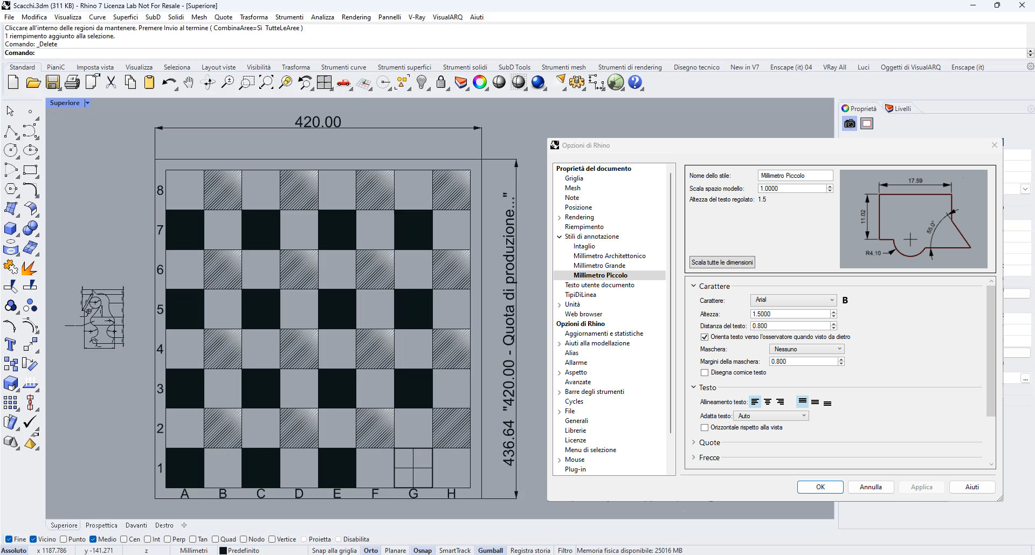
Task: Click the red car icon
Action: (343, 82)
